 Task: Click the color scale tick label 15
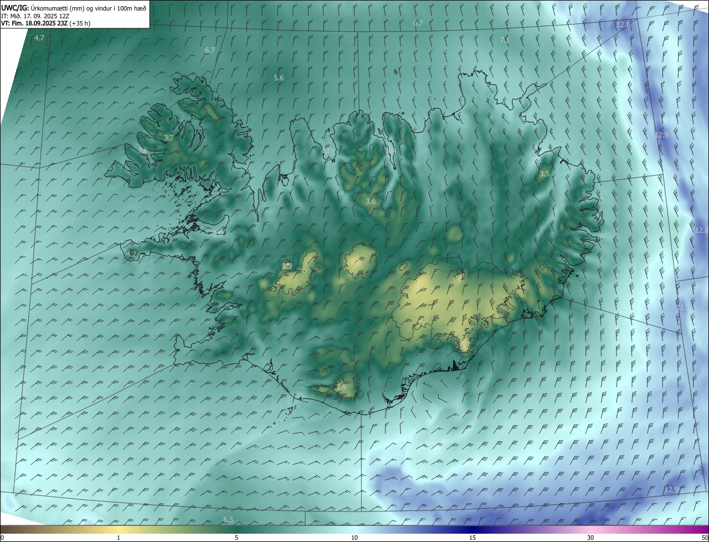pyautogui.click(x=472, y=538)
